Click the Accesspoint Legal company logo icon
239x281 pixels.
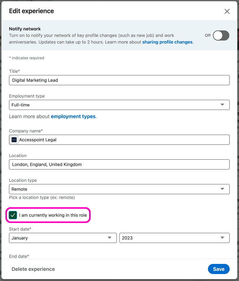[x=13, y=139]
